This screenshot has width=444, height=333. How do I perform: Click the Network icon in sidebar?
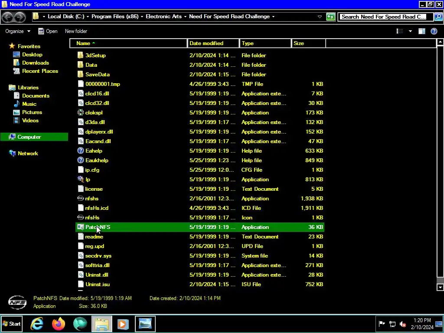point(12,153)
